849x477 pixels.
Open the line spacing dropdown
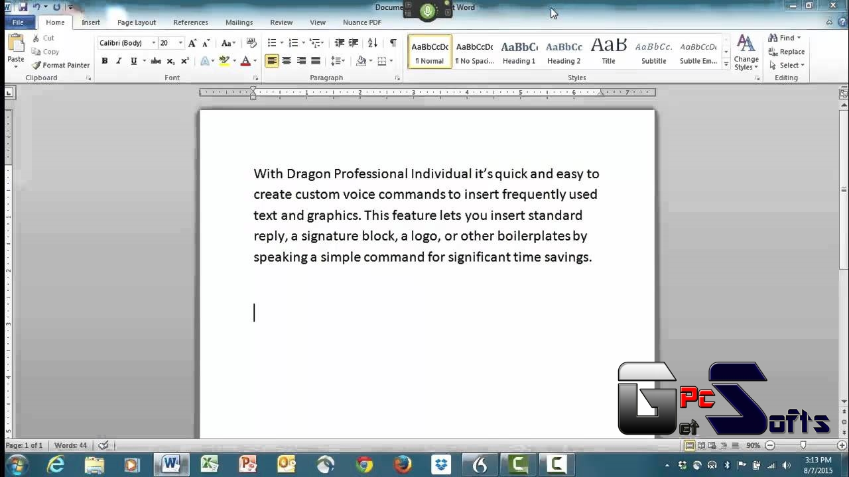338,61
